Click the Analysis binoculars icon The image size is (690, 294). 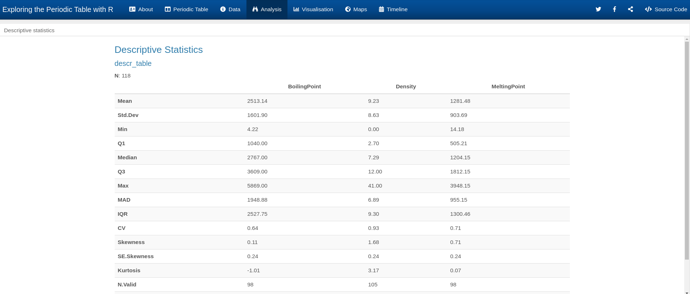tap(255, 9)
